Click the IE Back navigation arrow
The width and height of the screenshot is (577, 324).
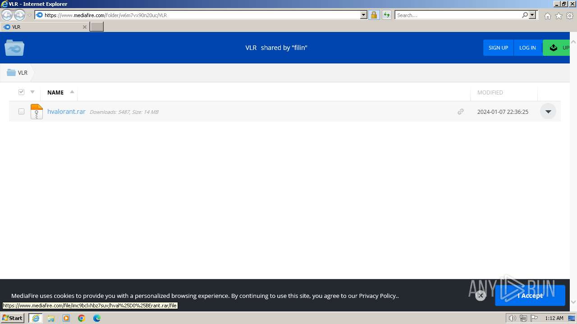pyautogui.click(x=7, y=15)
